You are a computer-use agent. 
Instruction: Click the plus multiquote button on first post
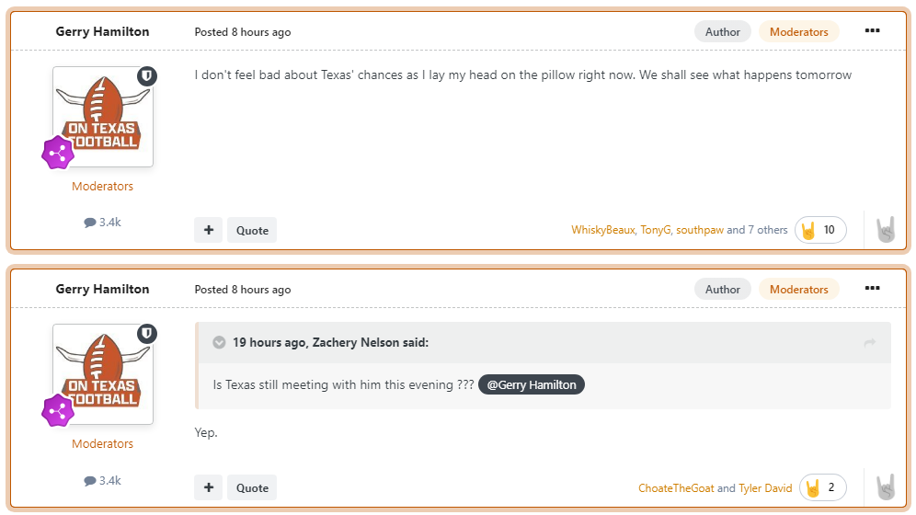click(x=208, y=230)
